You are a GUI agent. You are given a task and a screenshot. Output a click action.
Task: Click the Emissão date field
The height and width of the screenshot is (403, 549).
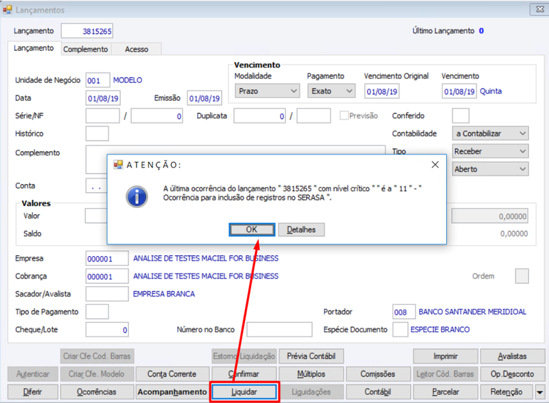coord(205,98)
